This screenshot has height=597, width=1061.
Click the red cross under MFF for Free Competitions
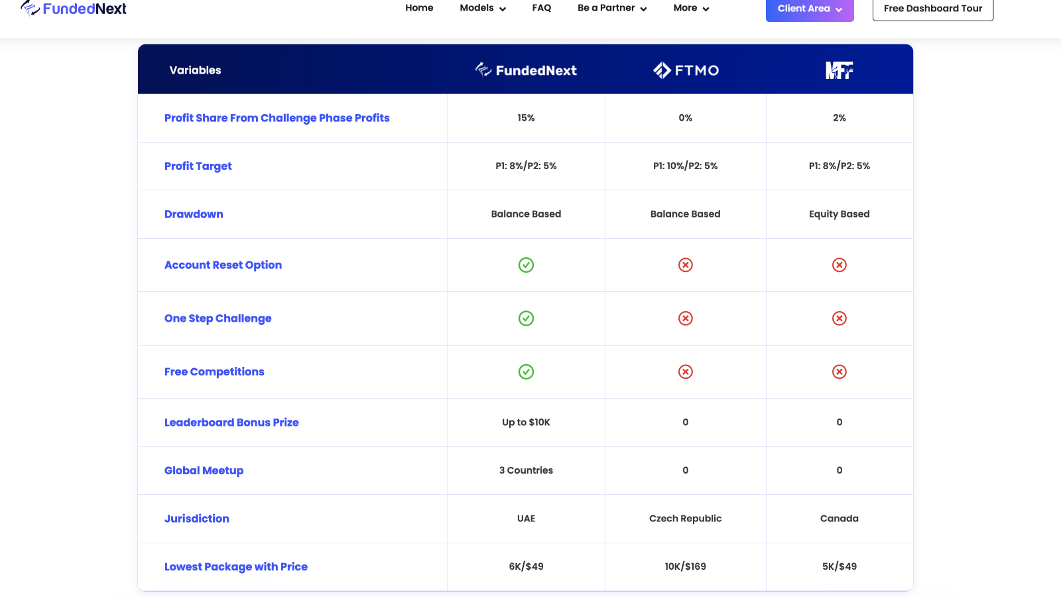tap(840, 372)
